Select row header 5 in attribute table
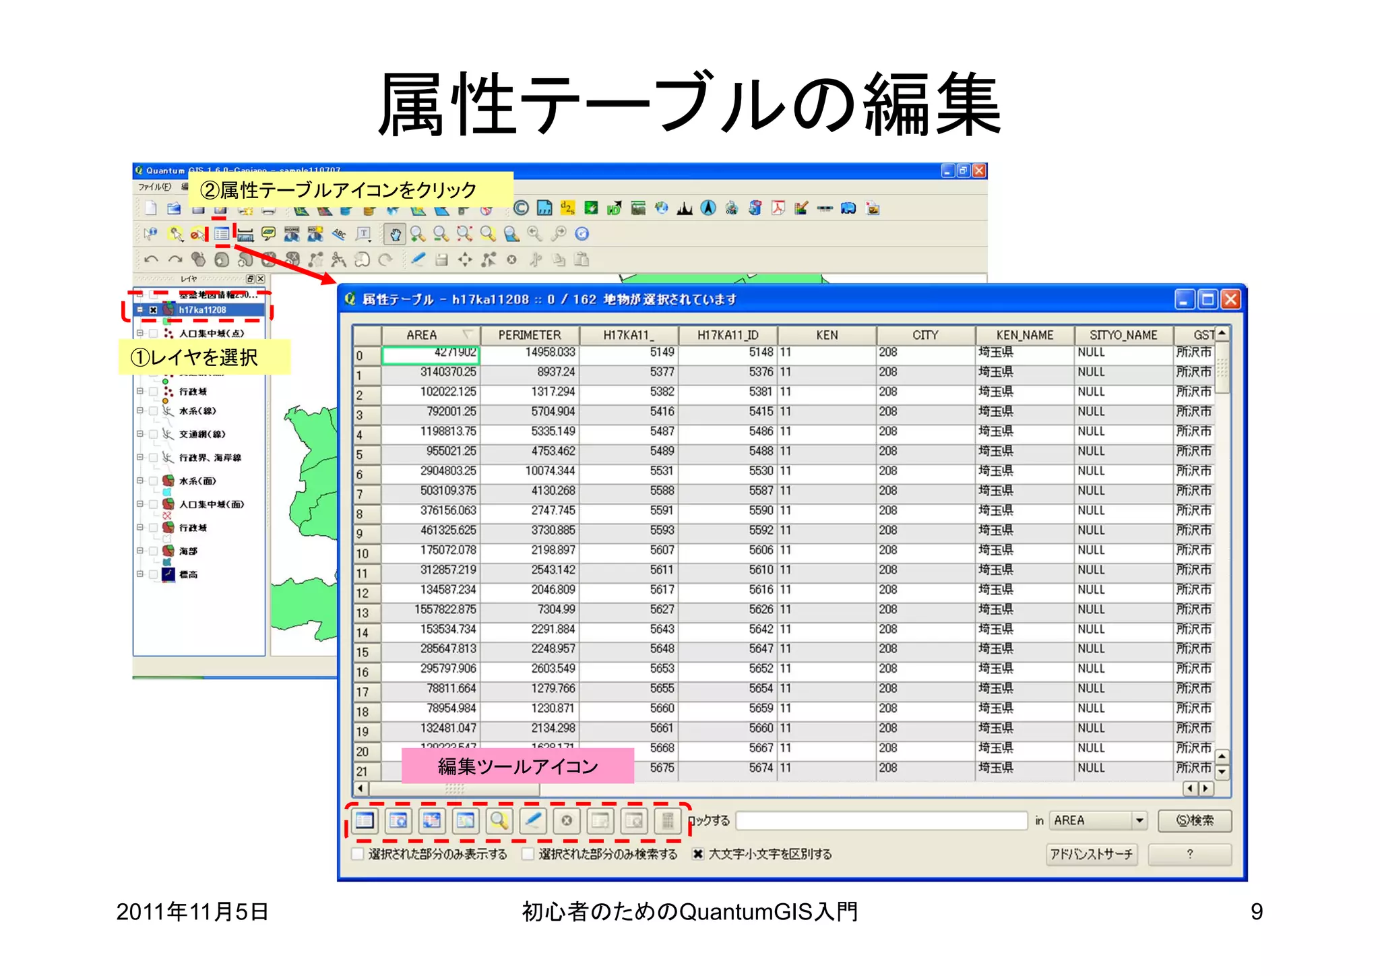The height and width of the screenshot is (976, 1380). (x=367, y=454)
